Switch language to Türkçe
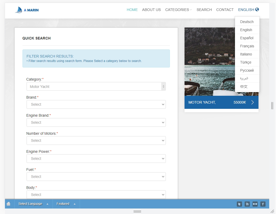 [x=247, y=62]
